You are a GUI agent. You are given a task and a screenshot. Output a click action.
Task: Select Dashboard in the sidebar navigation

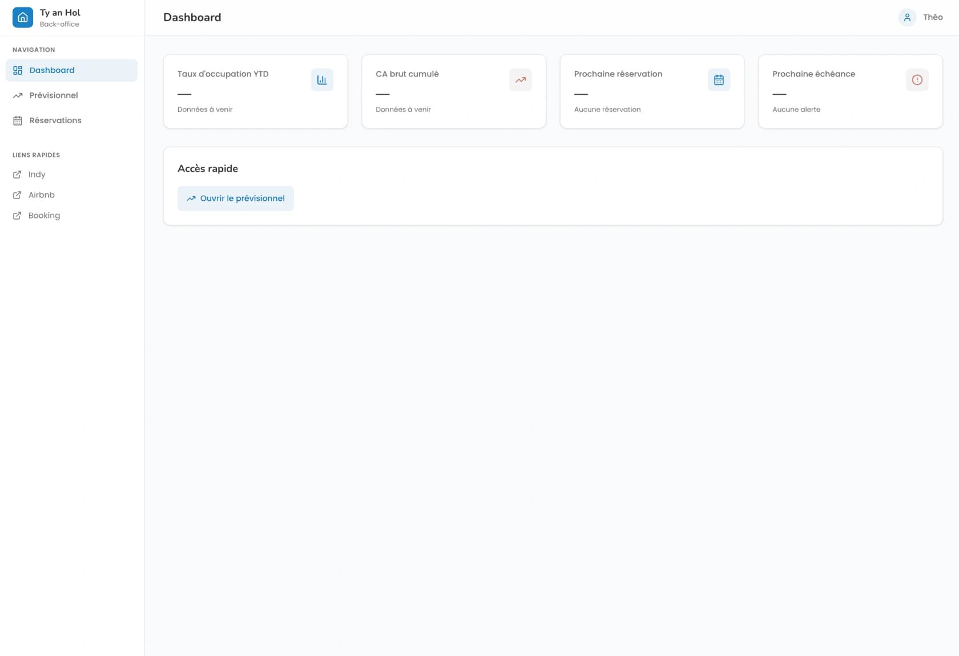71,70
